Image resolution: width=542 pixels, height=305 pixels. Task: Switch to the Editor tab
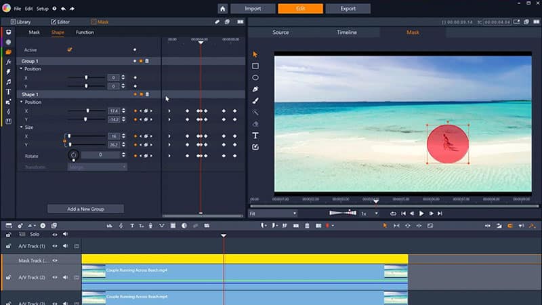[x=60, y=22]
